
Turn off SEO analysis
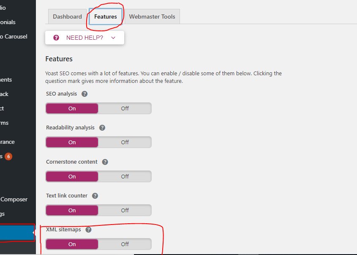(x=125, y=108)
